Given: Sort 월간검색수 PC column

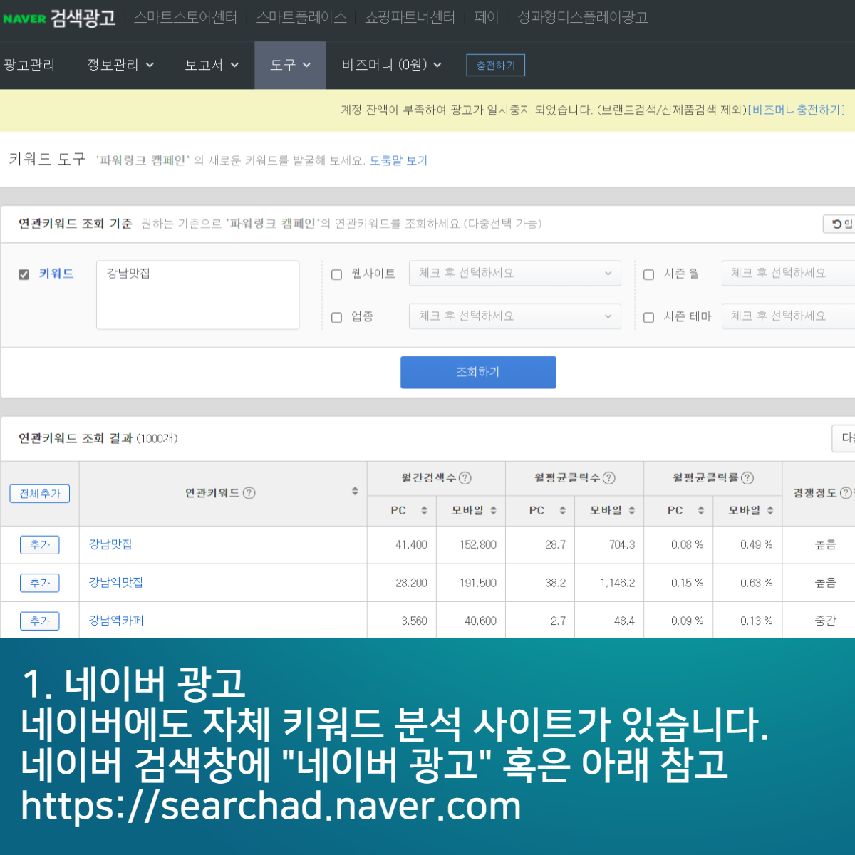Looking at the screenshot, I should (x=424, y=510).
